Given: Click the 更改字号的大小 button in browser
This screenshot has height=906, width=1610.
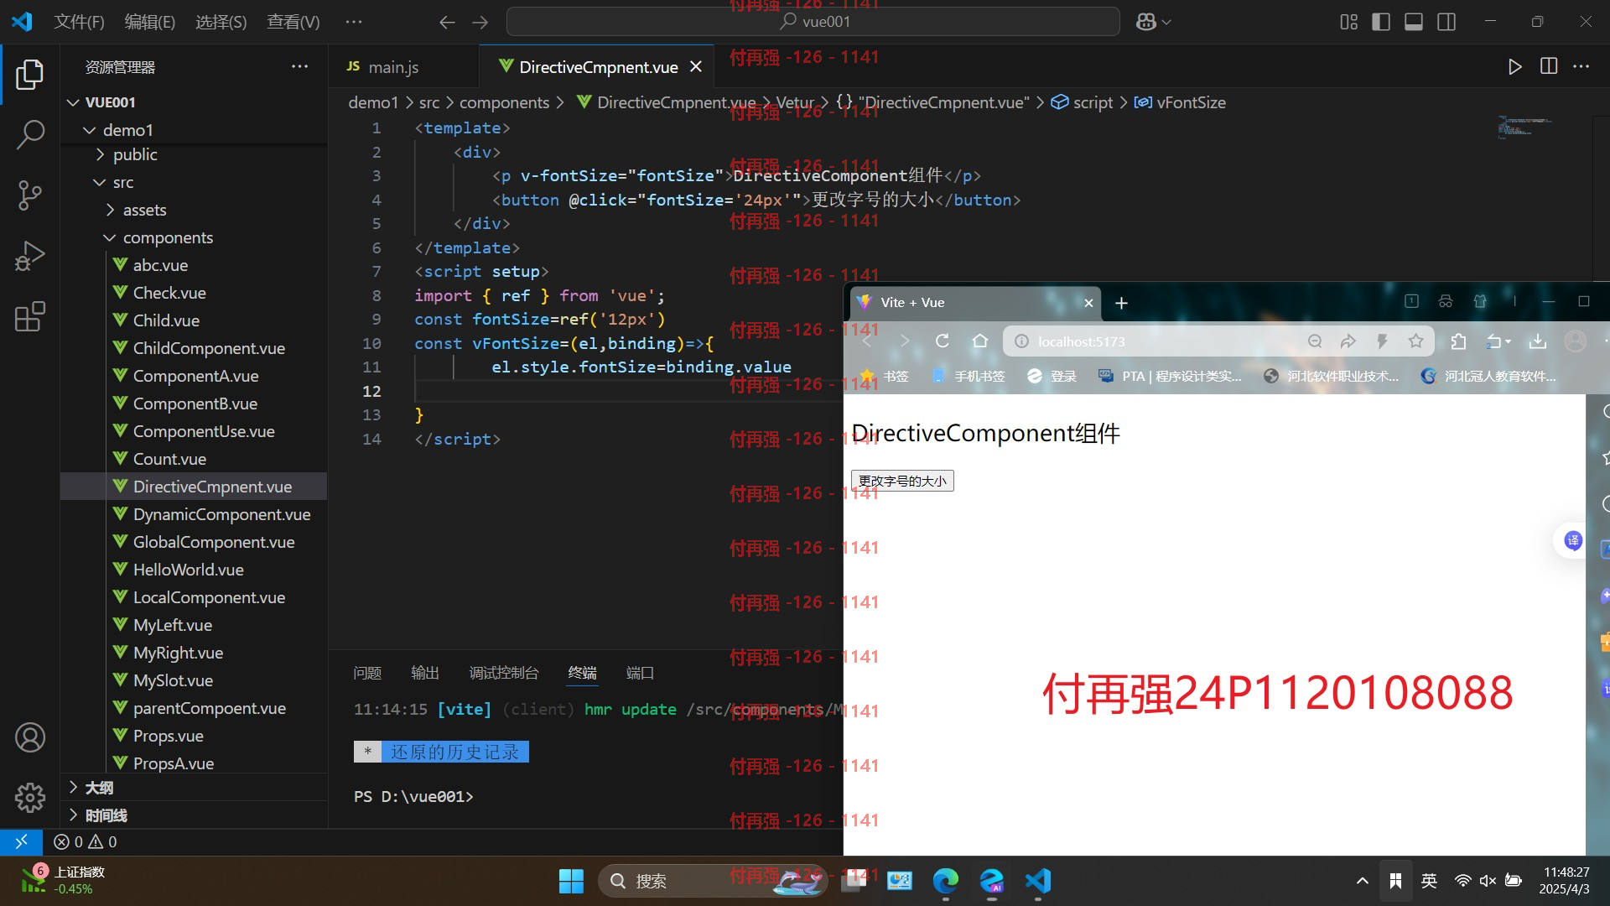Looking at the screenshot, I should point(902,481).
